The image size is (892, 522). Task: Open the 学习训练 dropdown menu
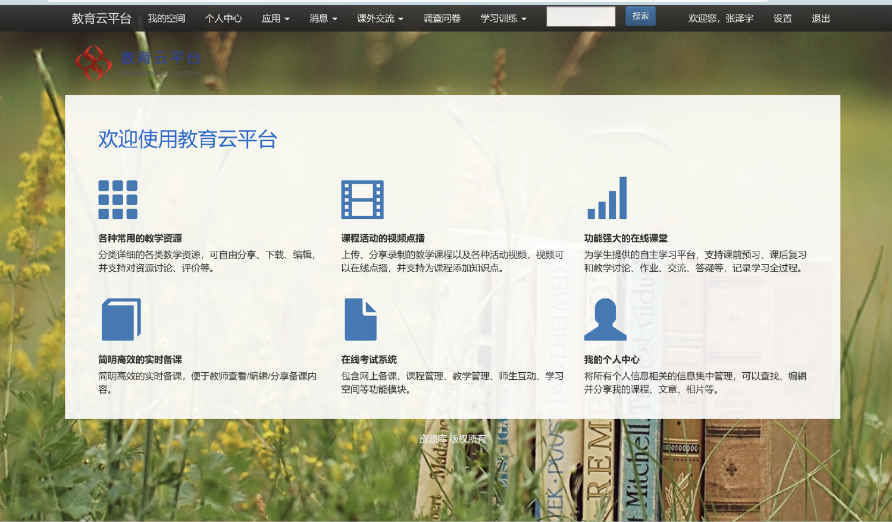[x=503, y=18]
